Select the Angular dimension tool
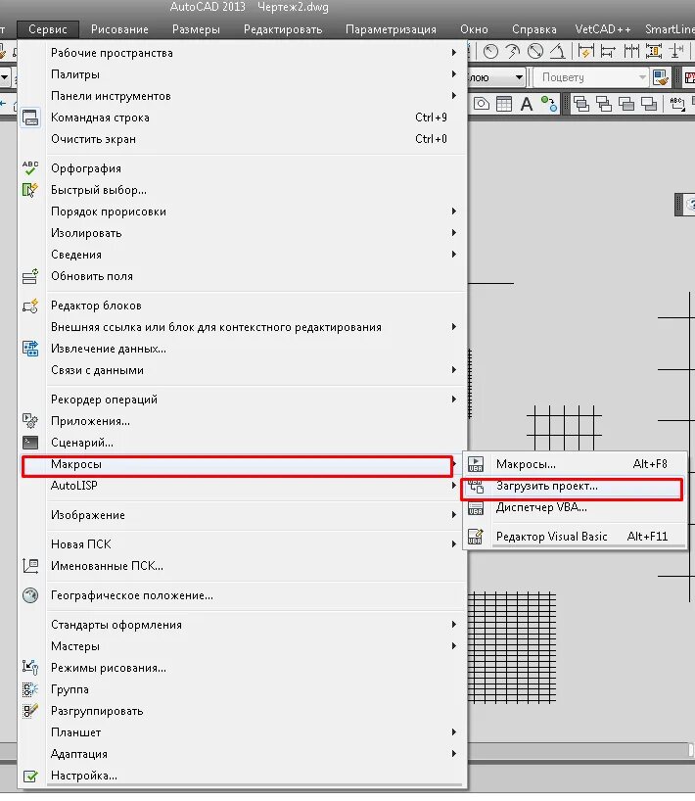695x801 pixels. click(x=558, y=52)
